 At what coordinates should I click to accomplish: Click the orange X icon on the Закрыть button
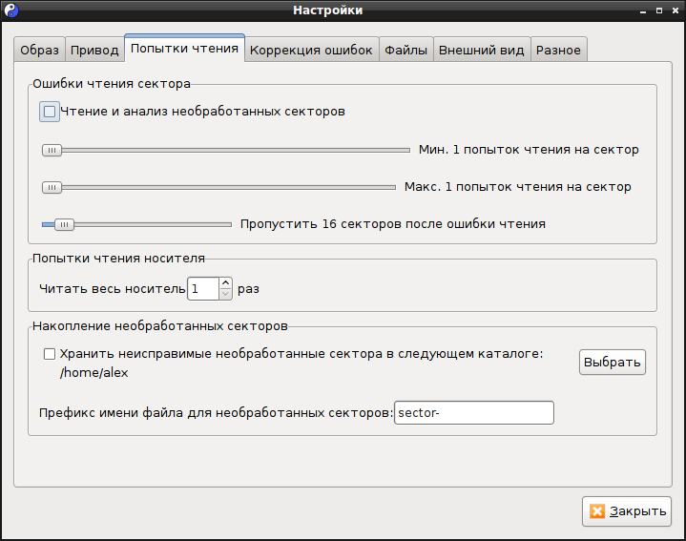pyautogui.click(x=596, y=510)
